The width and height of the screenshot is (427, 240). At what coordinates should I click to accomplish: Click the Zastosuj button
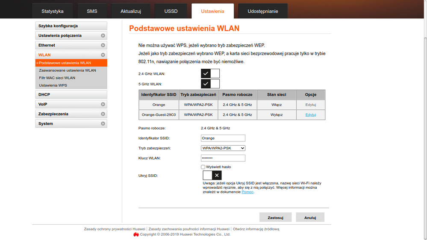point(275,217)
